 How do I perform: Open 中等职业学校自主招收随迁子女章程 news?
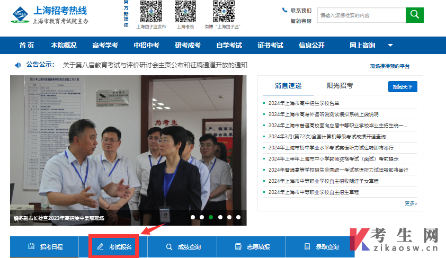[x=324, y=181]
